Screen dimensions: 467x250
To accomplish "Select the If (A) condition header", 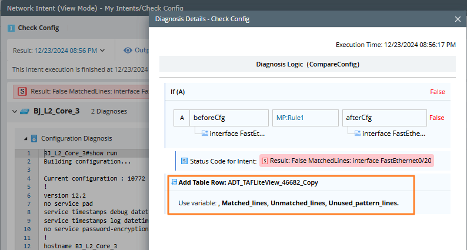I will 178,92.
